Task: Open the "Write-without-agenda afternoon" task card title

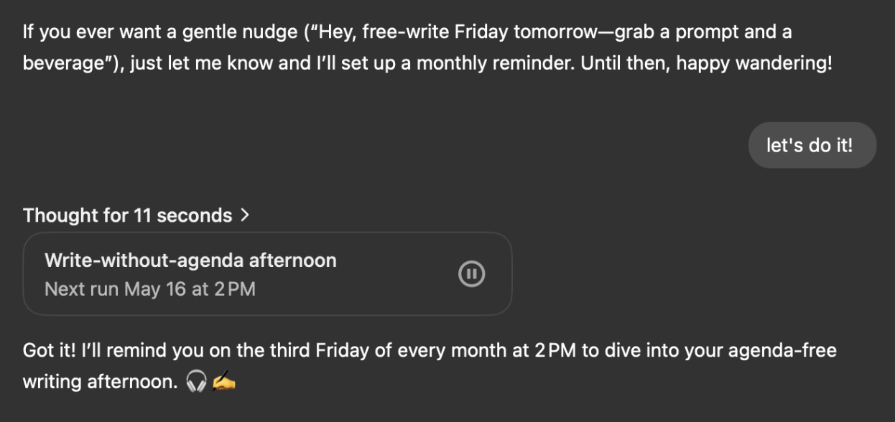Action: click(190, 260)
